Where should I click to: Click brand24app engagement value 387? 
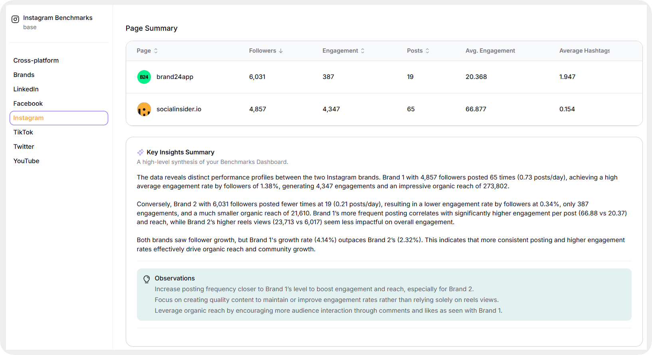(x=328, y=77)
